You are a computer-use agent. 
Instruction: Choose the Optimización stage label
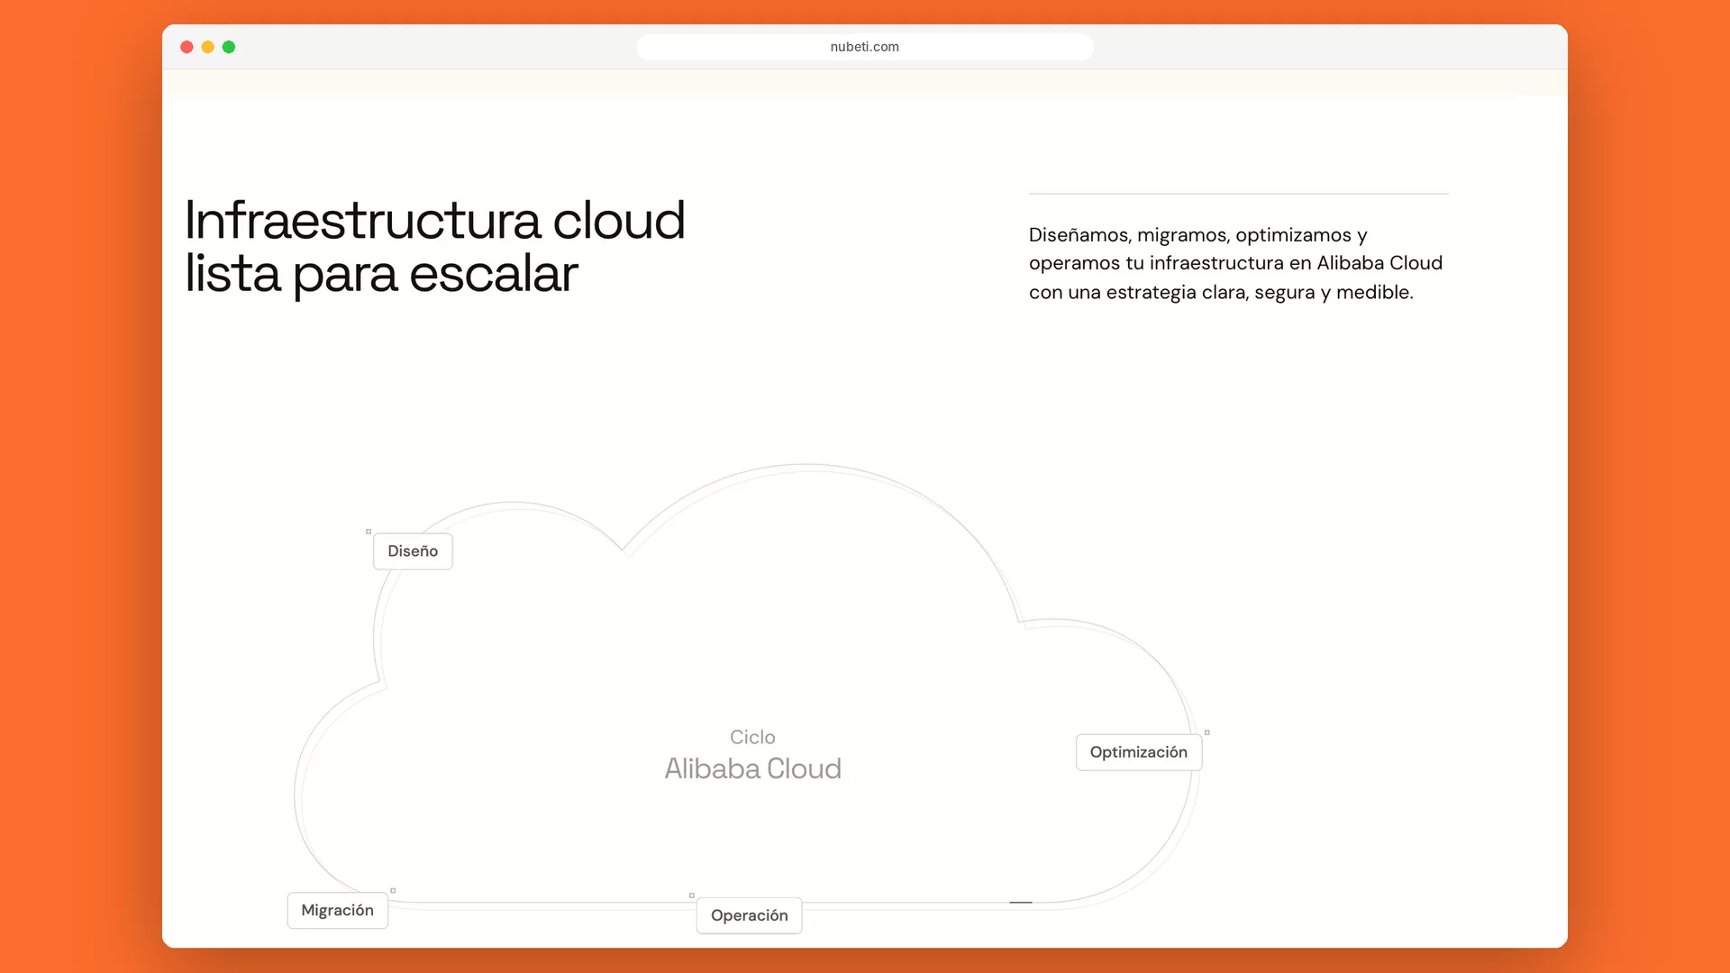pyautogui.click(x=1139, y=752)
